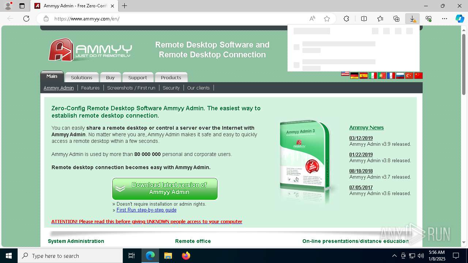The width and height of the screenshot is (468, 263).
Task: Select Portuguese language flag
Action: click(382, 76)
